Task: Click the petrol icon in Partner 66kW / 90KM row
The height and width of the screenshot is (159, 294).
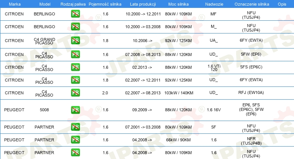Action: (75, 139)
